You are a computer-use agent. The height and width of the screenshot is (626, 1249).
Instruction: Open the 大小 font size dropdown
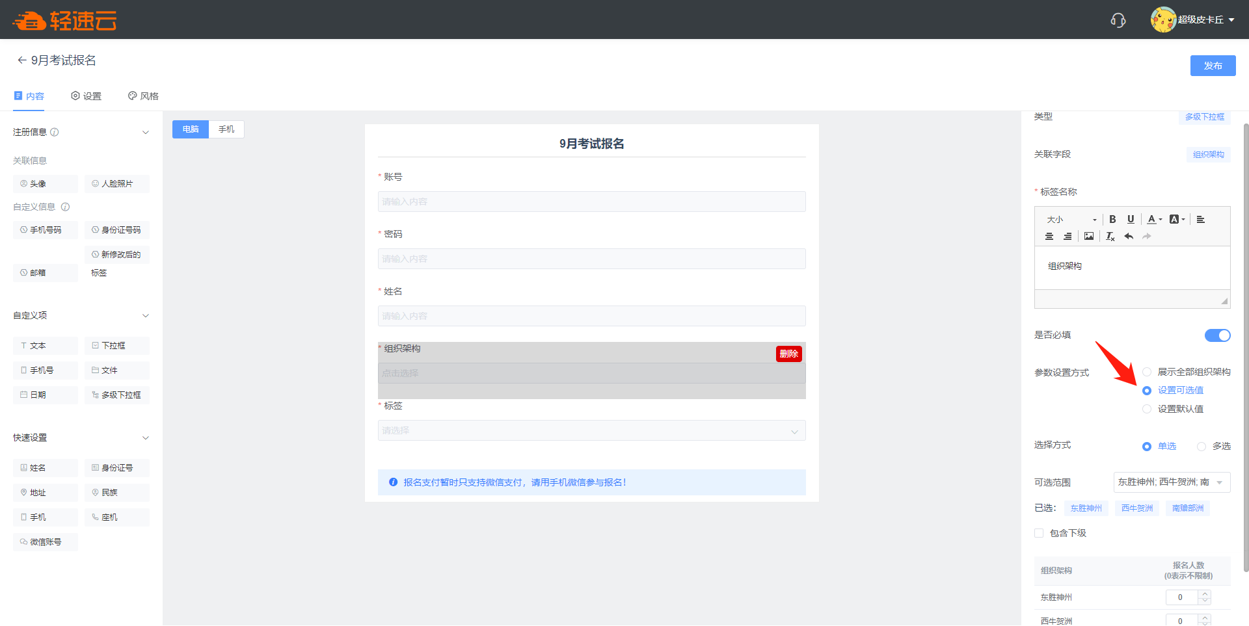click(1071, 220)
